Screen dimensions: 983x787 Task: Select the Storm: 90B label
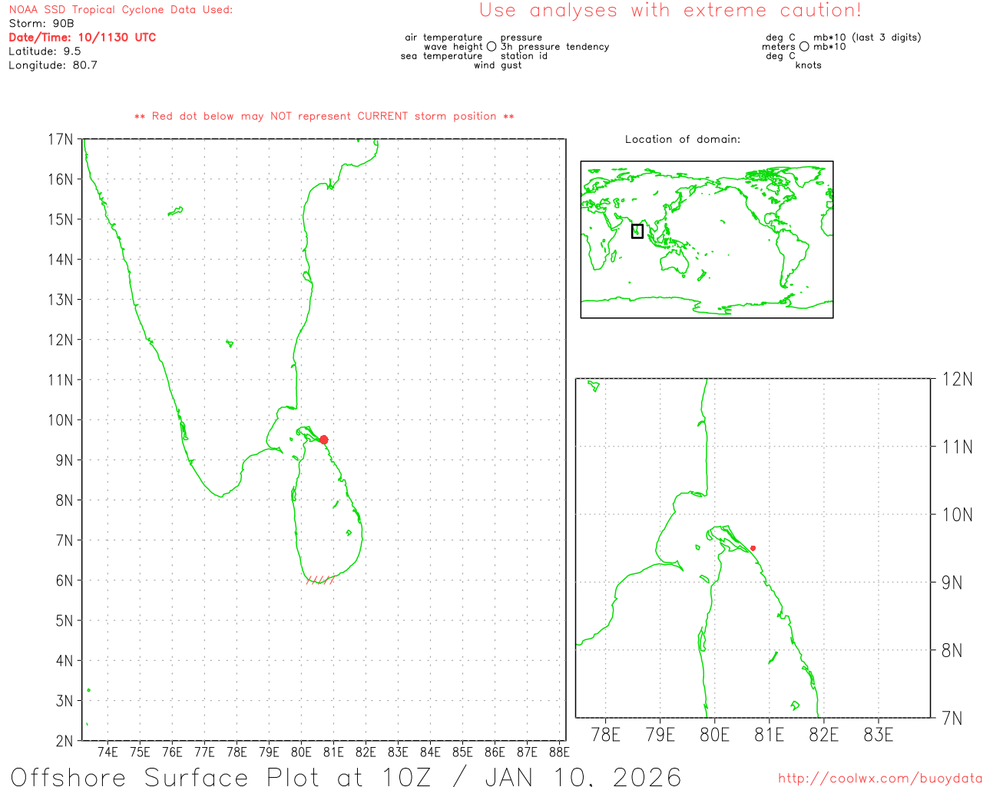41,24
